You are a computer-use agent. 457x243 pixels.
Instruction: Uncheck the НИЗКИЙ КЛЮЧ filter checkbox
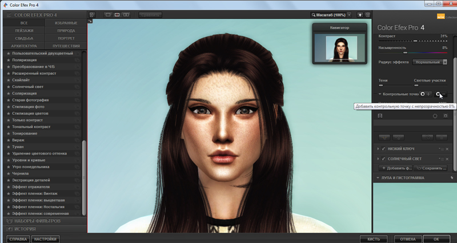click(x=383, y=149)
